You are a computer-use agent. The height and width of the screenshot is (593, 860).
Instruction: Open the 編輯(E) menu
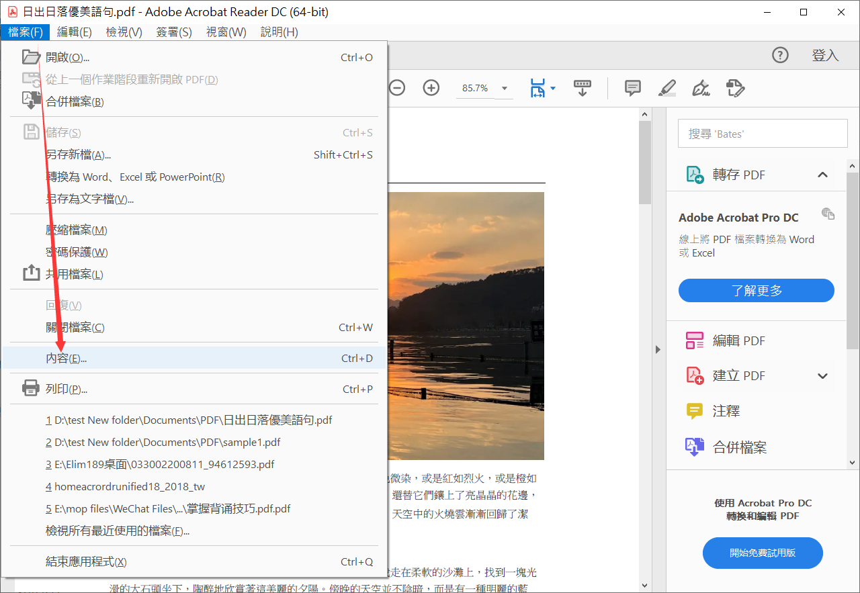[75, 32]
